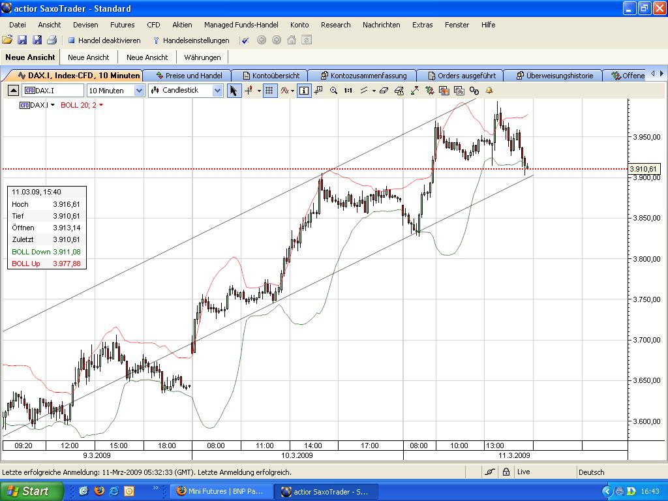
Task: Enable the chart grid display
Action: click(269, 91)
